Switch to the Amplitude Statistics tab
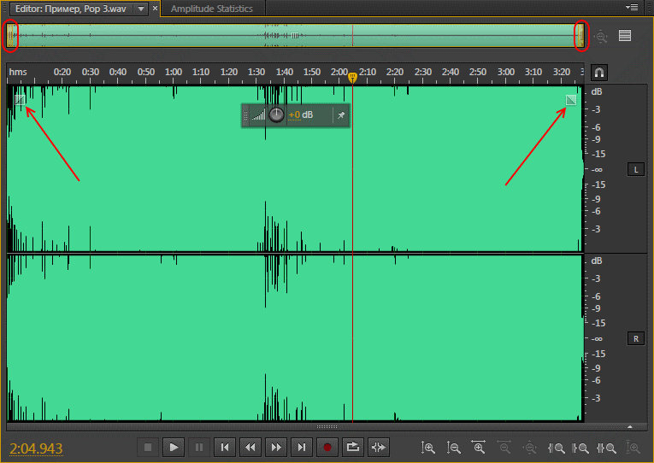Screen dimensions: 654x463 pos(211,9)
